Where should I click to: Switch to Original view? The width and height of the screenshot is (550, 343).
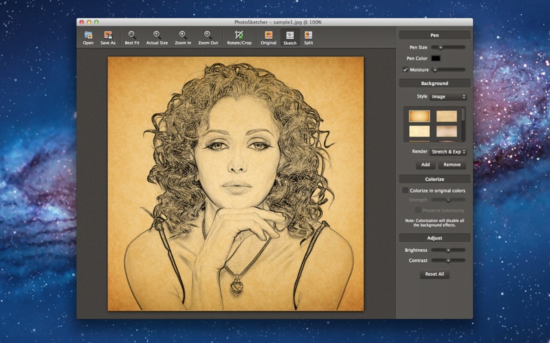point(268,35)
